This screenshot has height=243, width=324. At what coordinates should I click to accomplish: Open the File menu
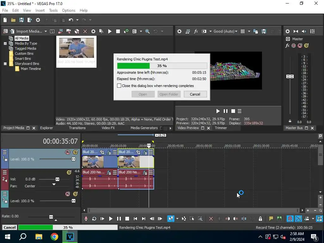(5, 10)
